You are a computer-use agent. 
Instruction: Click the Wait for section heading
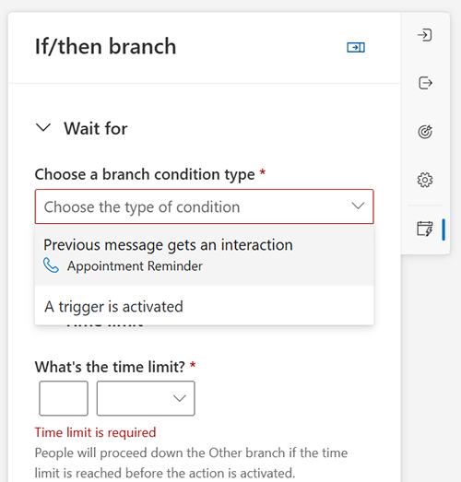click(x=96, y=128)
